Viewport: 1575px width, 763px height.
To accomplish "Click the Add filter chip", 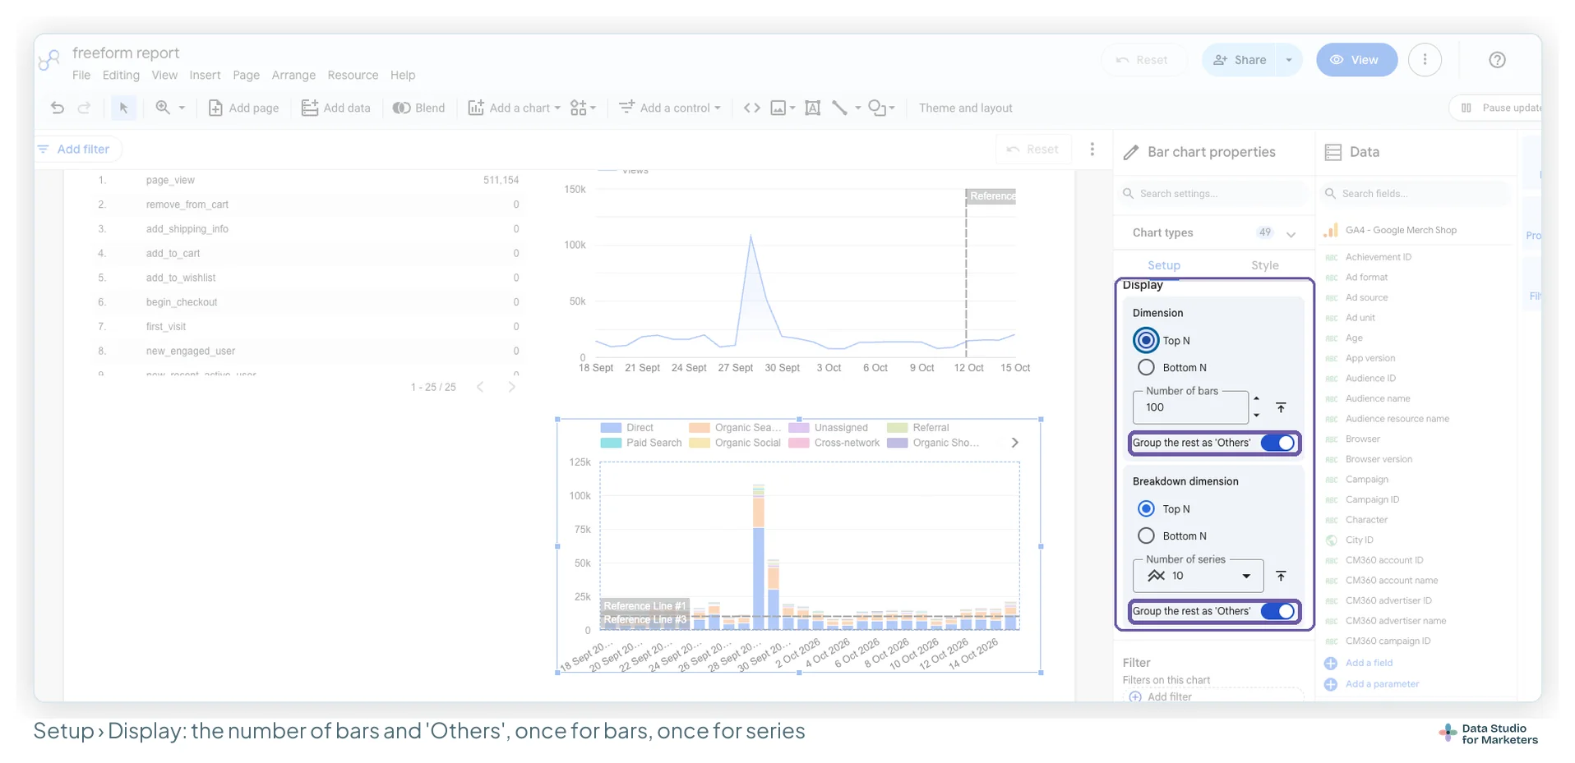I will (x=74, y=149).
